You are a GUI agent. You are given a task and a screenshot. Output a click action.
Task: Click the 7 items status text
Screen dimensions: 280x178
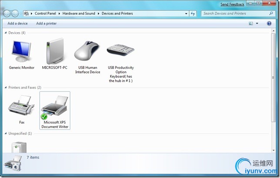(33, 158)
